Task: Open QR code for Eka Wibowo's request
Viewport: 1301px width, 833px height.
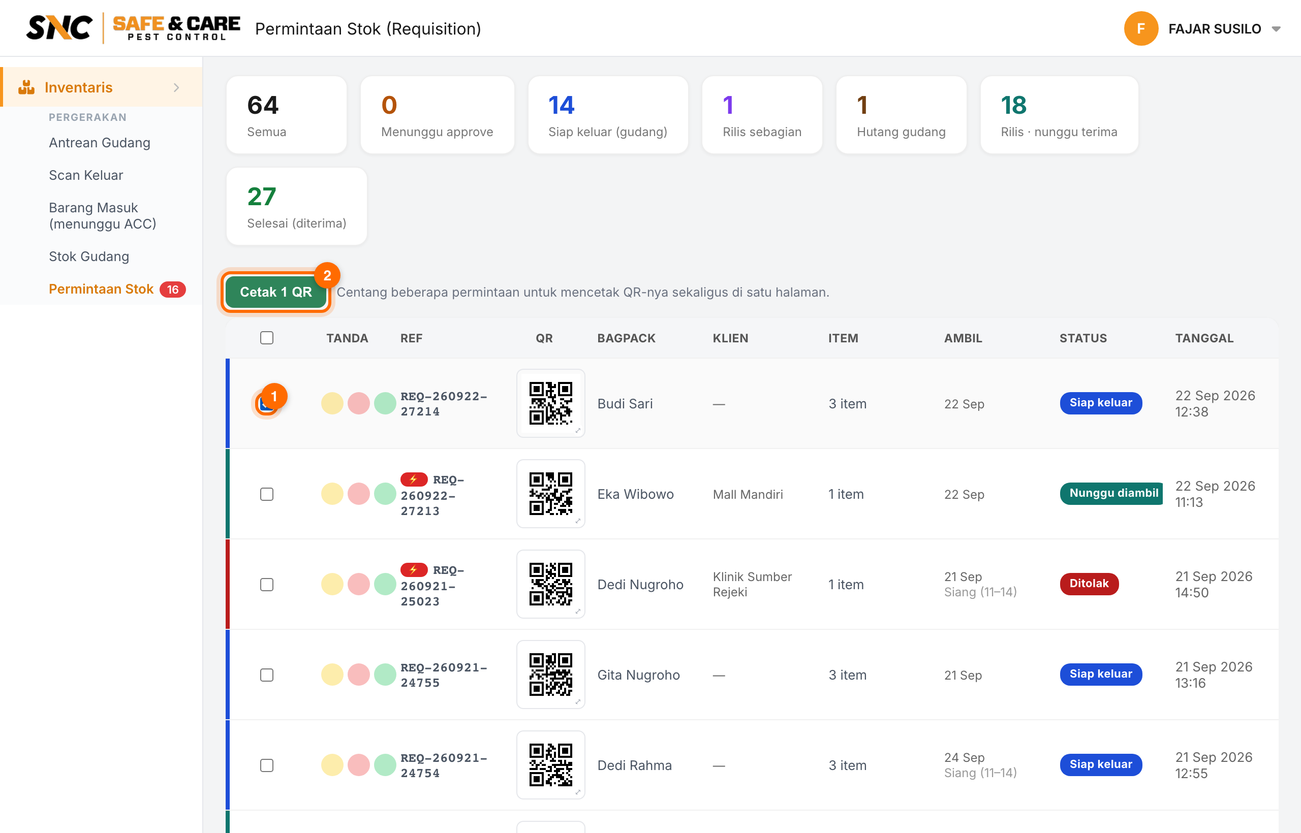Action: coord(550,494)
